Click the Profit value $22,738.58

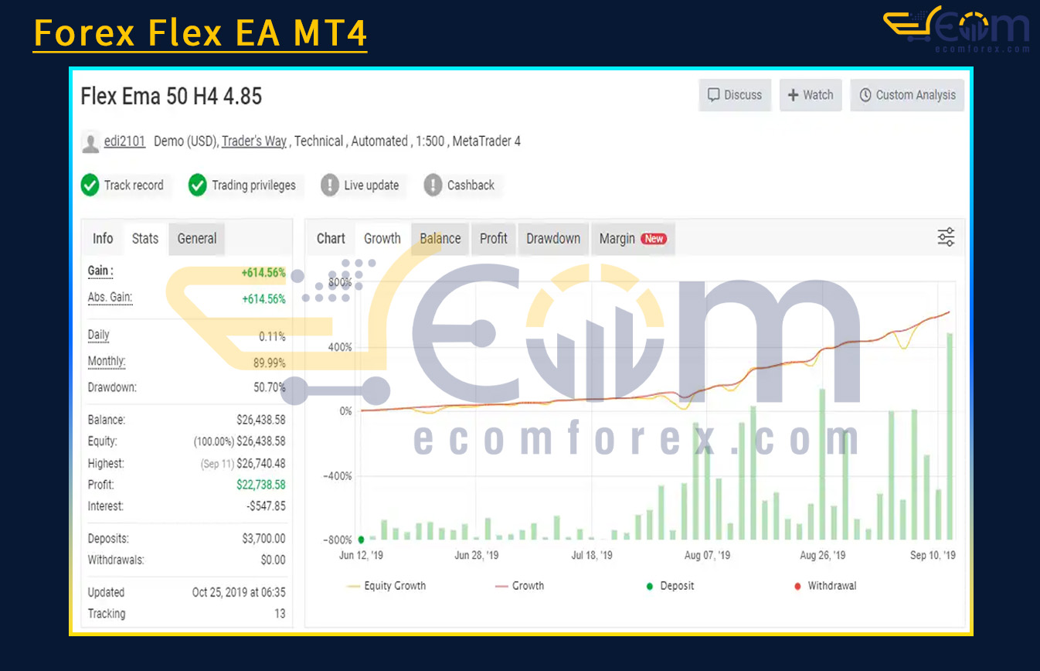click(261, 485)
